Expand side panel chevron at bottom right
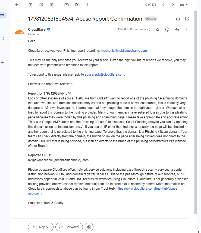201x233 pixels. (x=198, y=232)
